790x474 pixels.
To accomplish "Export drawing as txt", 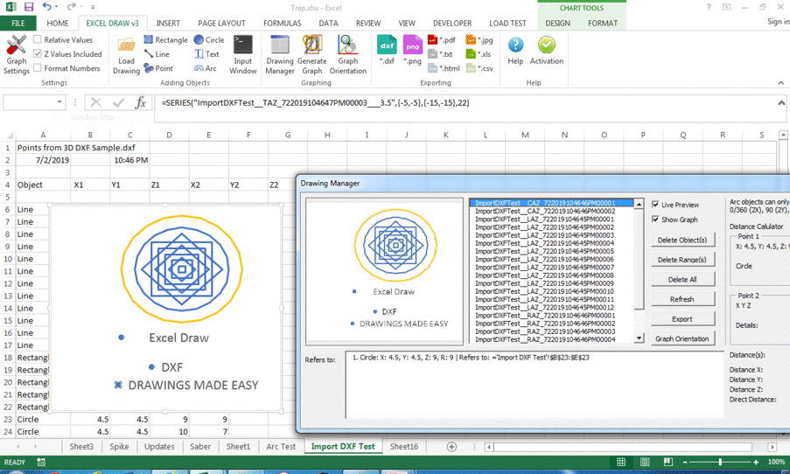I will click(440, 54).
